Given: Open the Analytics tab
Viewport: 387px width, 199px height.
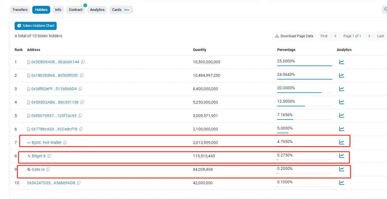Looking at the screenshot, I should pyautogui.click(x=97, y=10).
